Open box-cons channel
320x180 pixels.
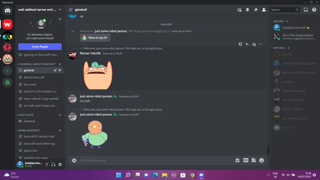point(40,85)
